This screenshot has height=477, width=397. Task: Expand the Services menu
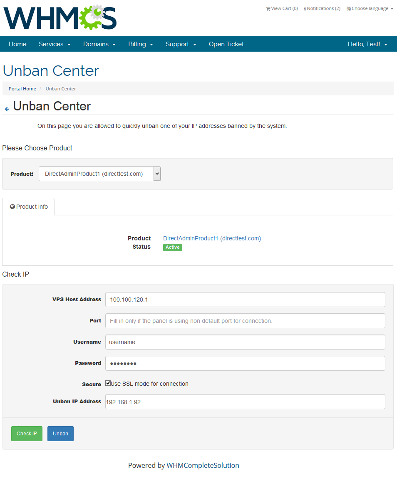[55, 44]
